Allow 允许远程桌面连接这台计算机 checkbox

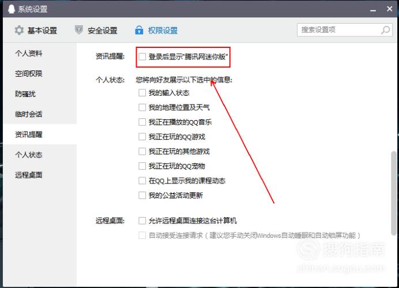(x=142, y=220)
